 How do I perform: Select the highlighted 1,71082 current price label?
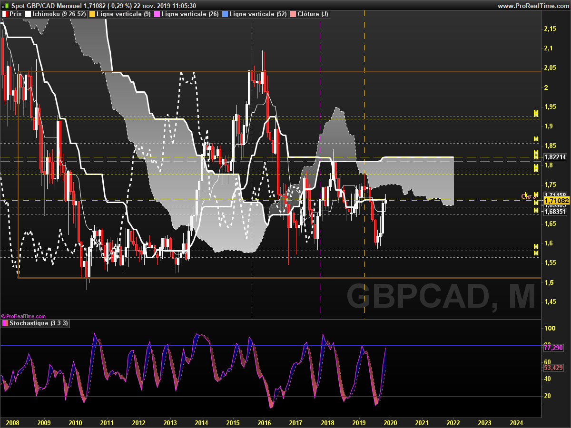pyautogui.click(x=556, y=201)
